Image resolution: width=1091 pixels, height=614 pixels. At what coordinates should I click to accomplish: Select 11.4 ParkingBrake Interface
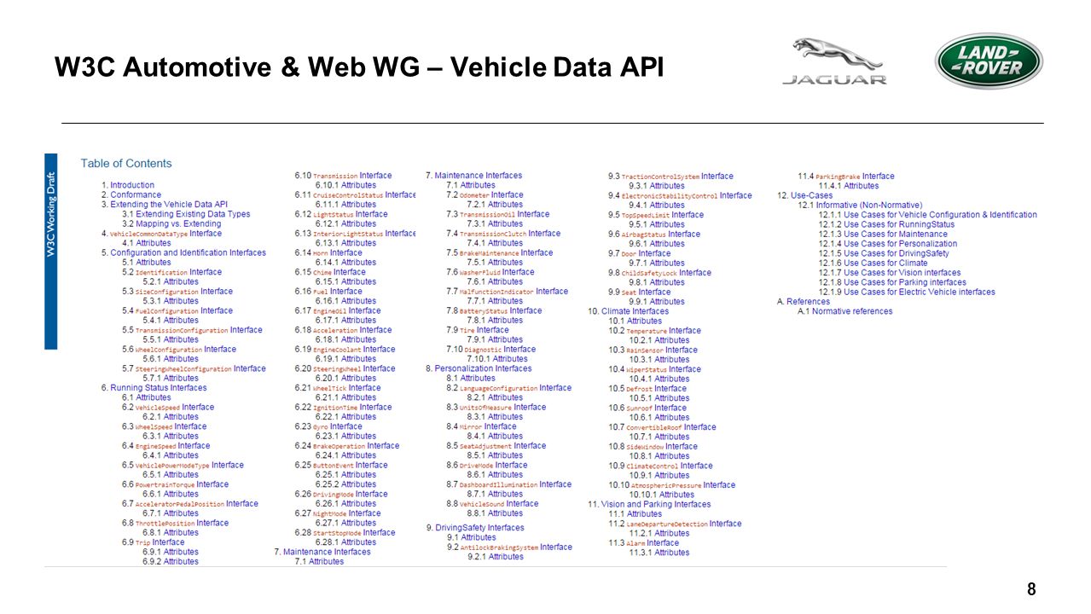[x=846, y=177]
